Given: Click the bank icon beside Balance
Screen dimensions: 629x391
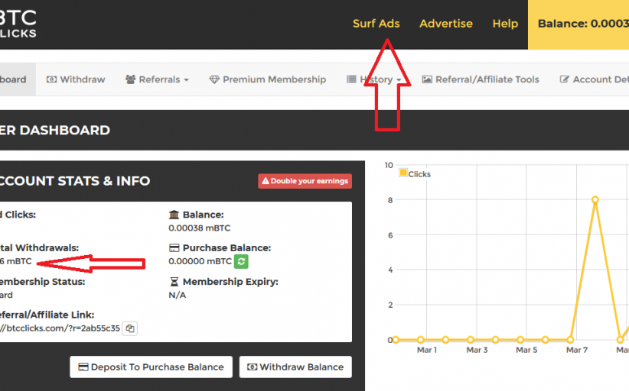Looking at the screenshot, I should (174, 215).
